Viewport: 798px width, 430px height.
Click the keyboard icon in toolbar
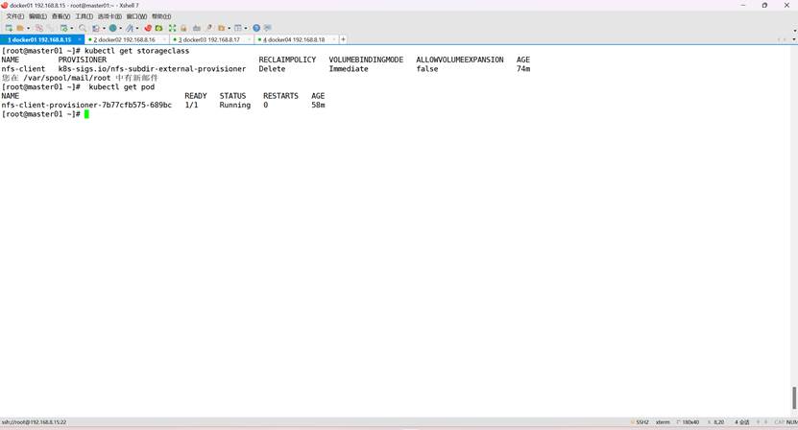pos(197,28)
